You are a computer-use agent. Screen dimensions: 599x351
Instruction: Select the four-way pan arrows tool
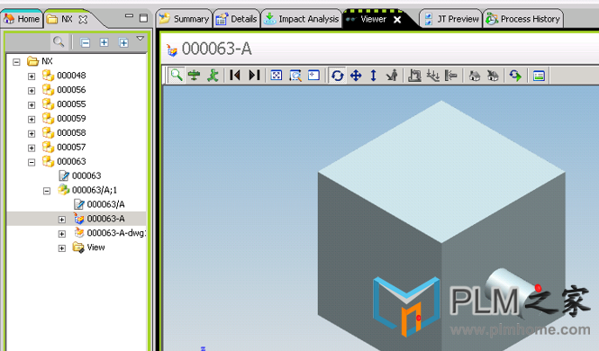(356, 76)
